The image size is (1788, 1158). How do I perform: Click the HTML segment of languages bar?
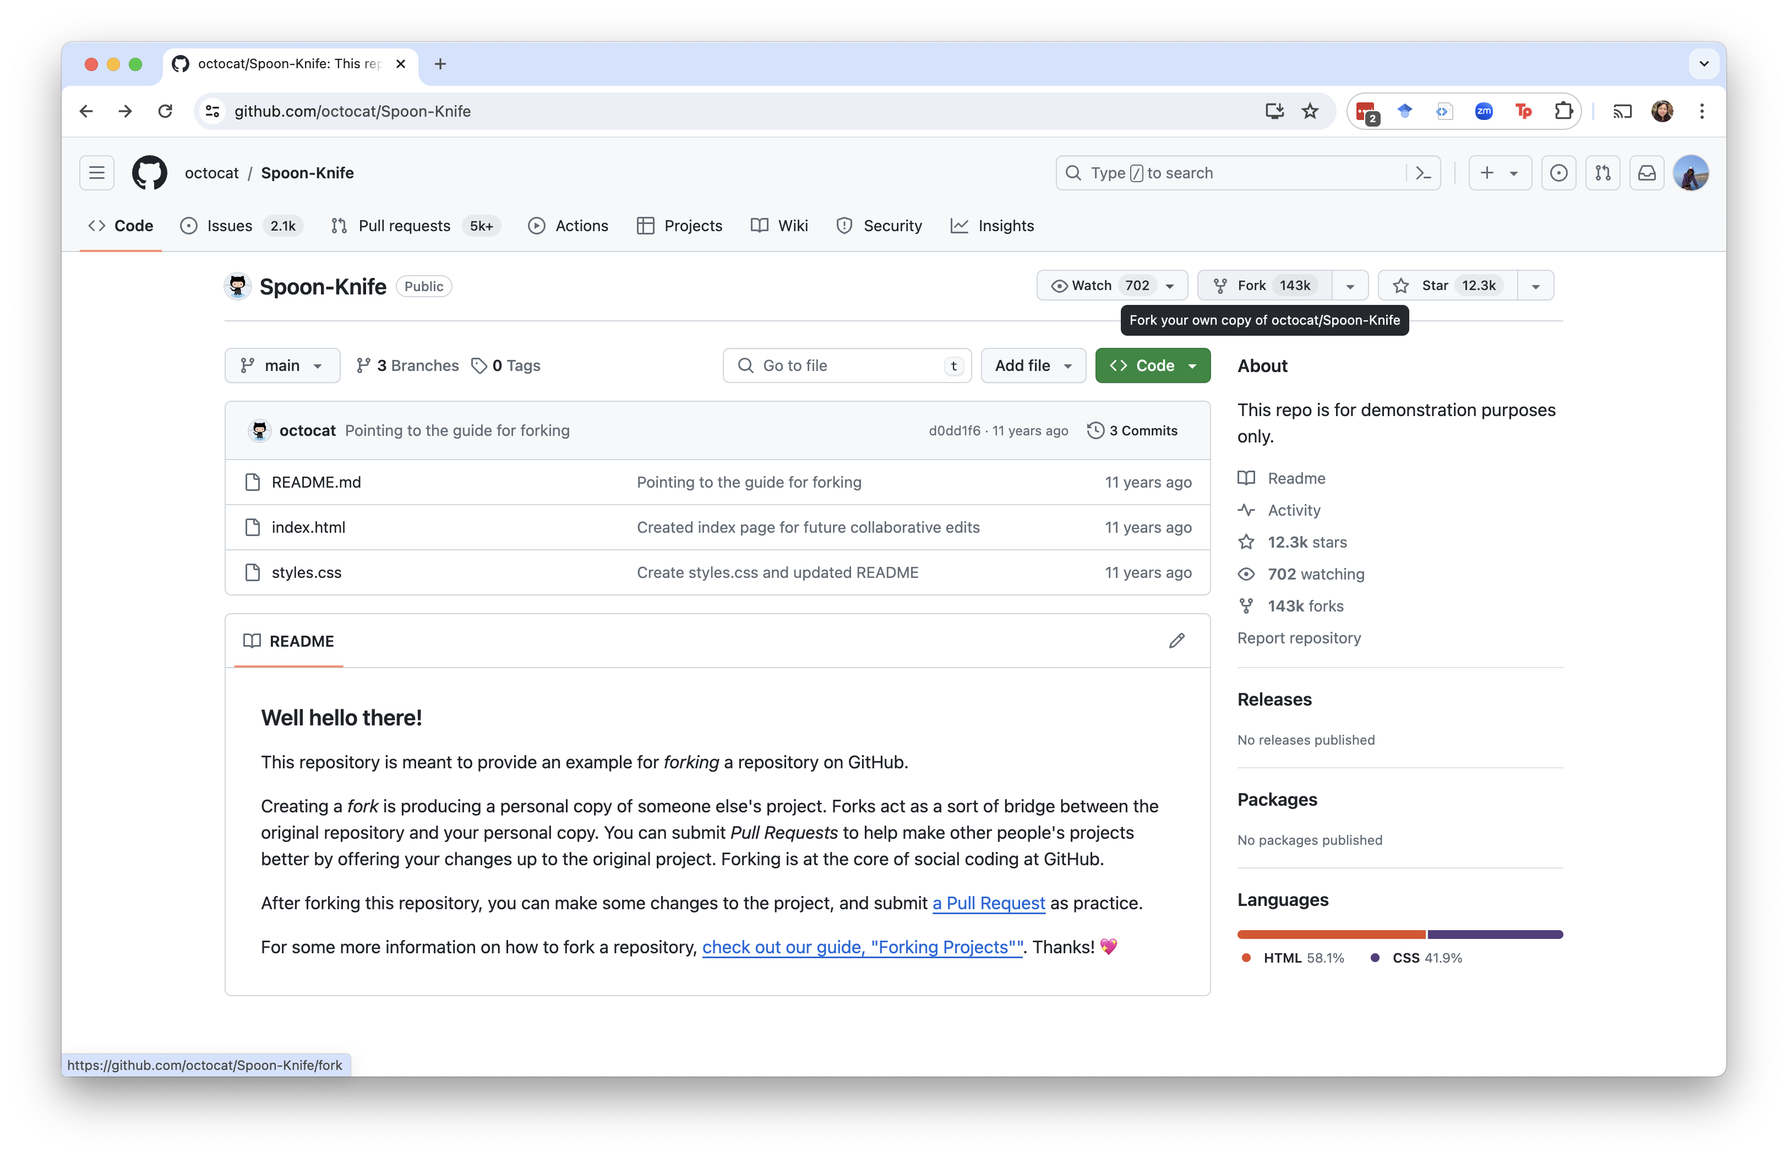click(1331, 934)
